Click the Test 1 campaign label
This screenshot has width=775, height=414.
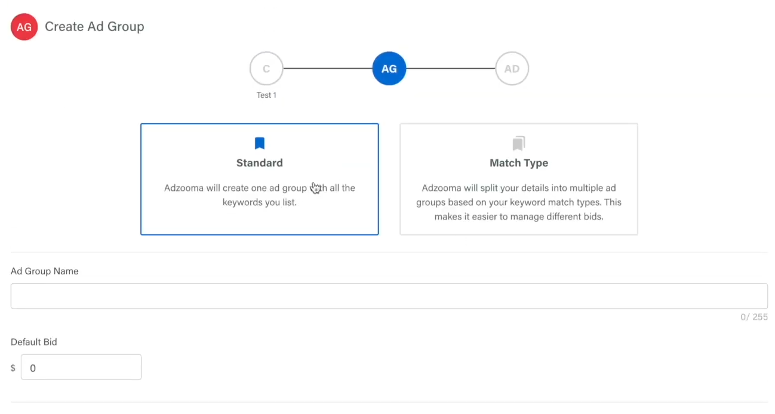pyautogui.click(x=266, y=95)
